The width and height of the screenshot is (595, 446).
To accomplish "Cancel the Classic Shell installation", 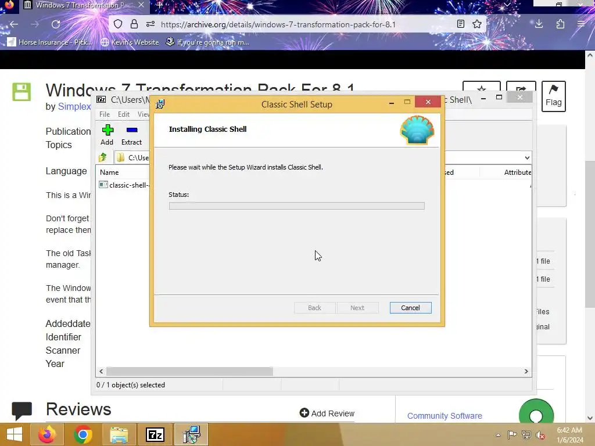I will pos(410,308).
